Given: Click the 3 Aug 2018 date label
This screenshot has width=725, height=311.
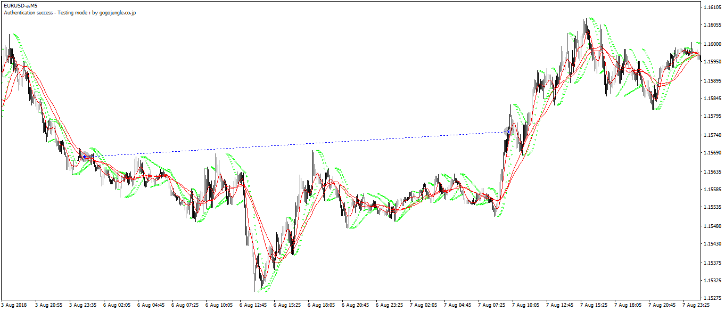Looking at the screenshot, I should pyautogui.click(x=13, y=306).
